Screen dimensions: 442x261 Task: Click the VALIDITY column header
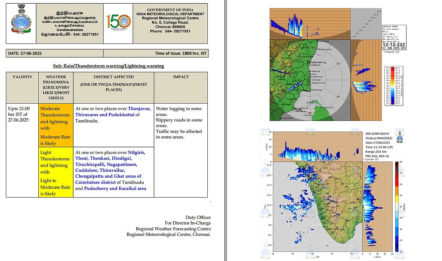pyautogui.click(x=22, y=77)
